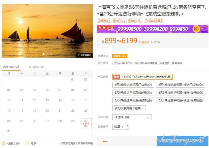Click the sunset sailboat product photo
This screenshot has height=148, width=209.
[47, 31]
